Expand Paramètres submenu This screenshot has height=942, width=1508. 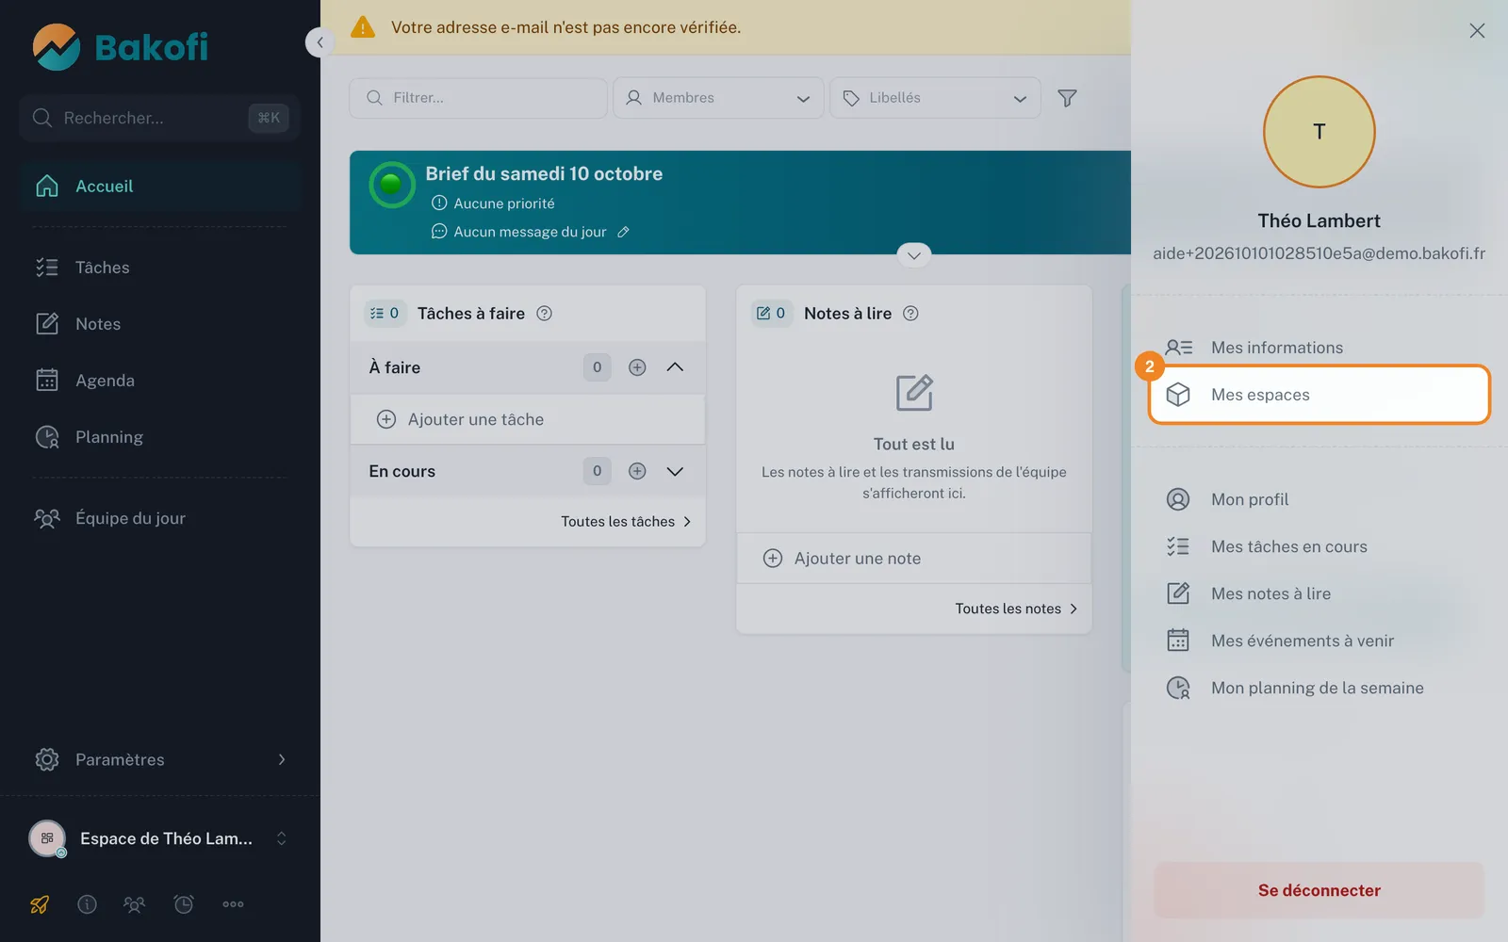point(159,759)
